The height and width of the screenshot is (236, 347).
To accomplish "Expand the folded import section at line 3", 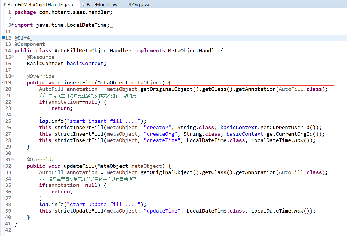I will coord(12,25).
